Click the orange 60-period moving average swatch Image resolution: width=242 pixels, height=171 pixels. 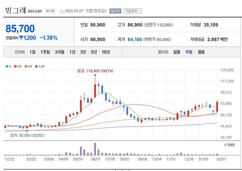click(26, 66)
